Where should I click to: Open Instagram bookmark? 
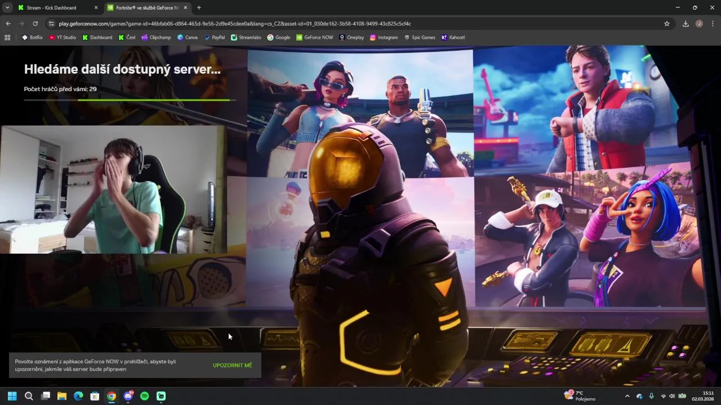(x=384, y=38)
